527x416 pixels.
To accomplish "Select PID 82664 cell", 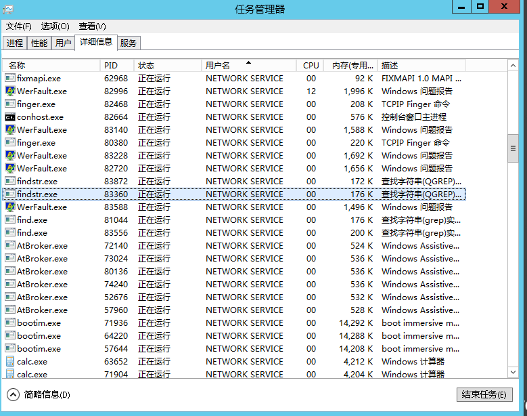I will coord(116,117).
